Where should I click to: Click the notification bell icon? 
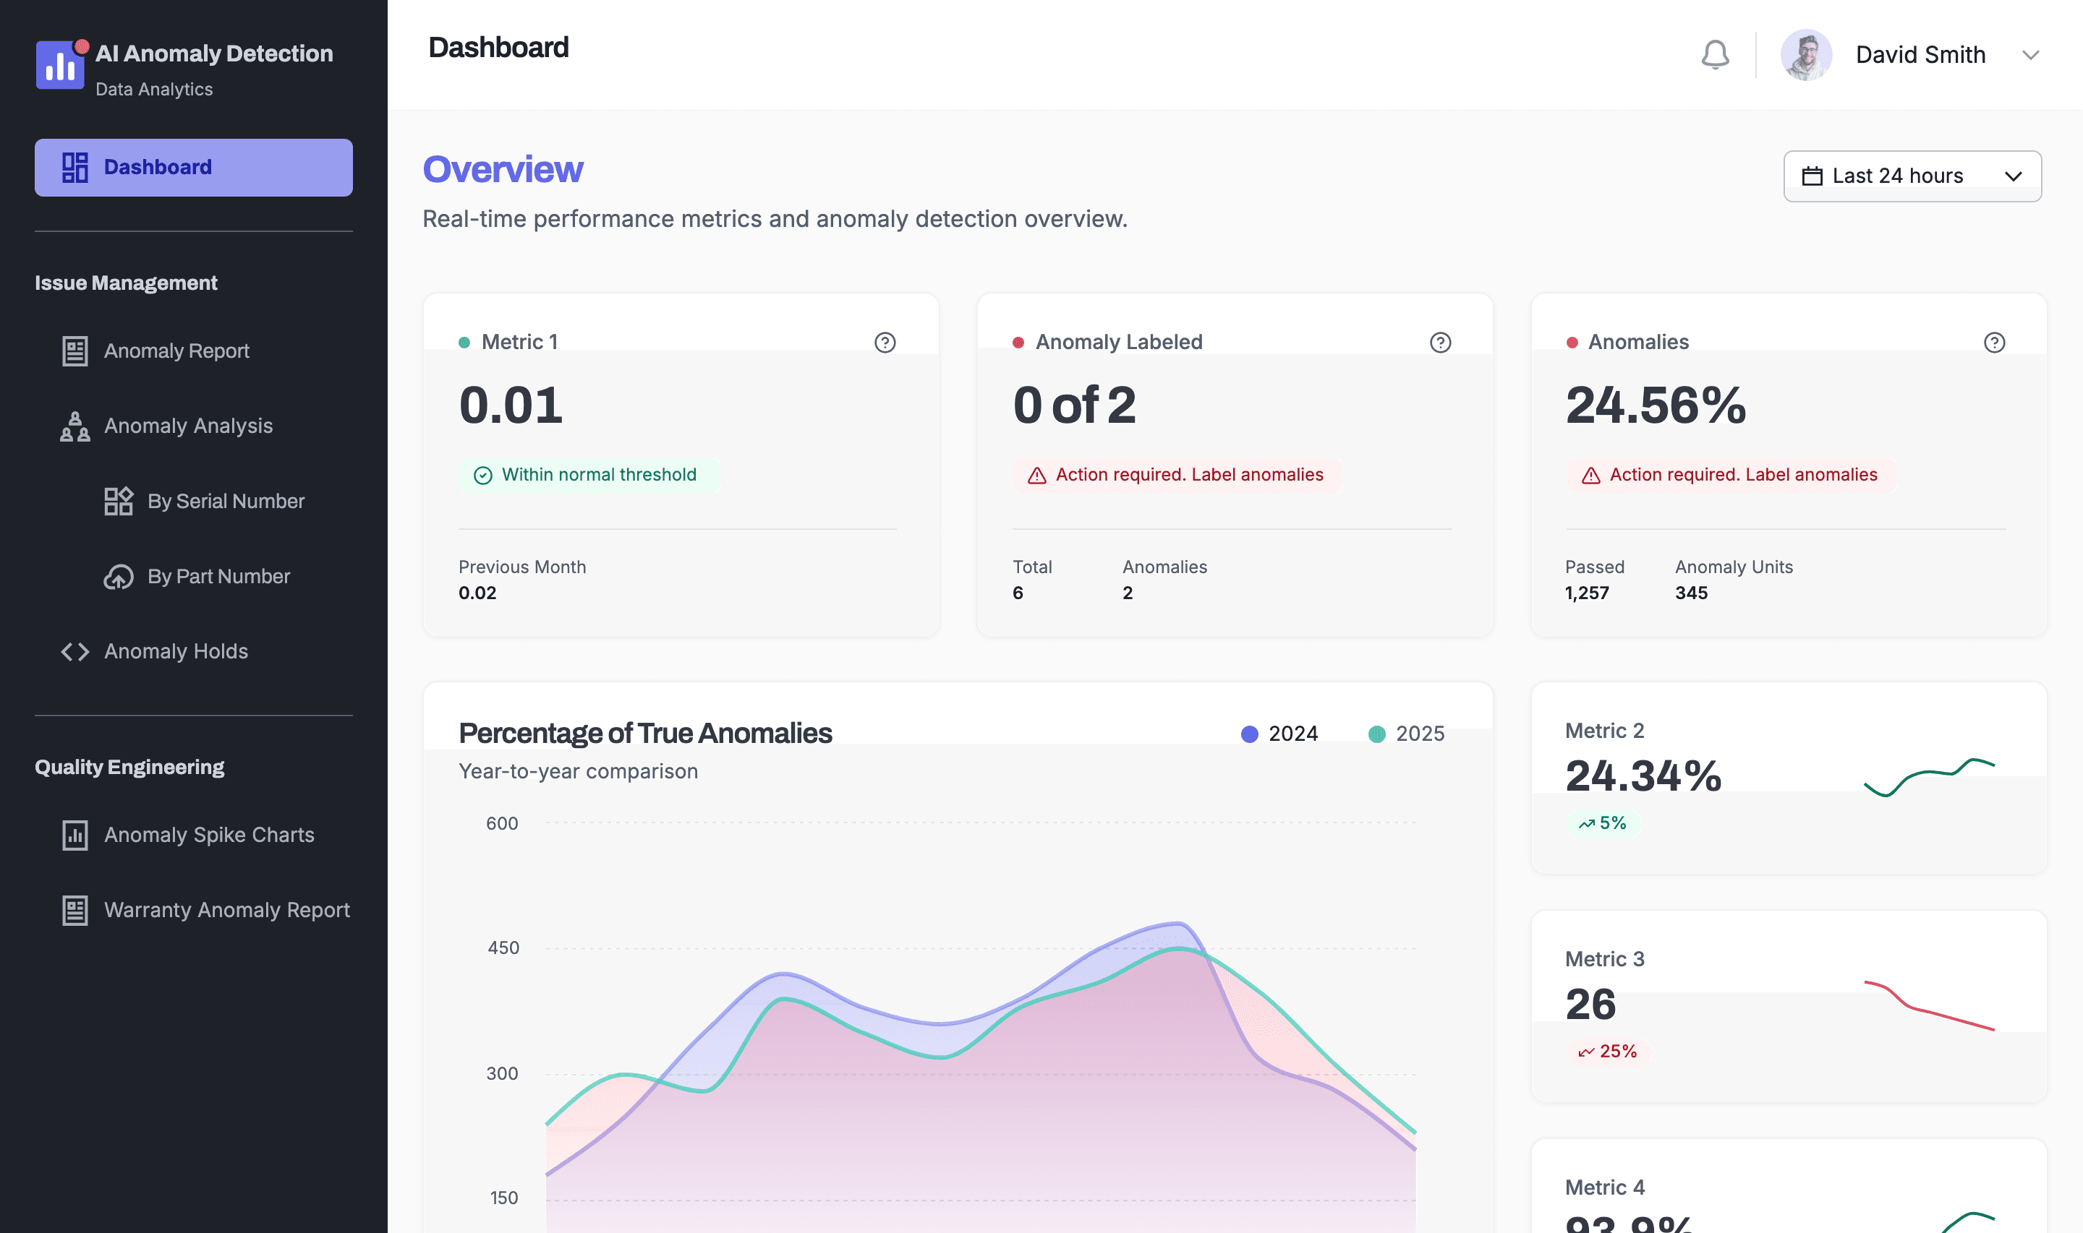(1714, 55)
